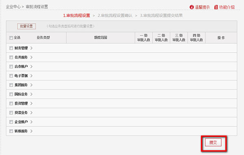
Task: Open the 温馨提示 link text
Action: pyautogui.click(x=202, y=7)
